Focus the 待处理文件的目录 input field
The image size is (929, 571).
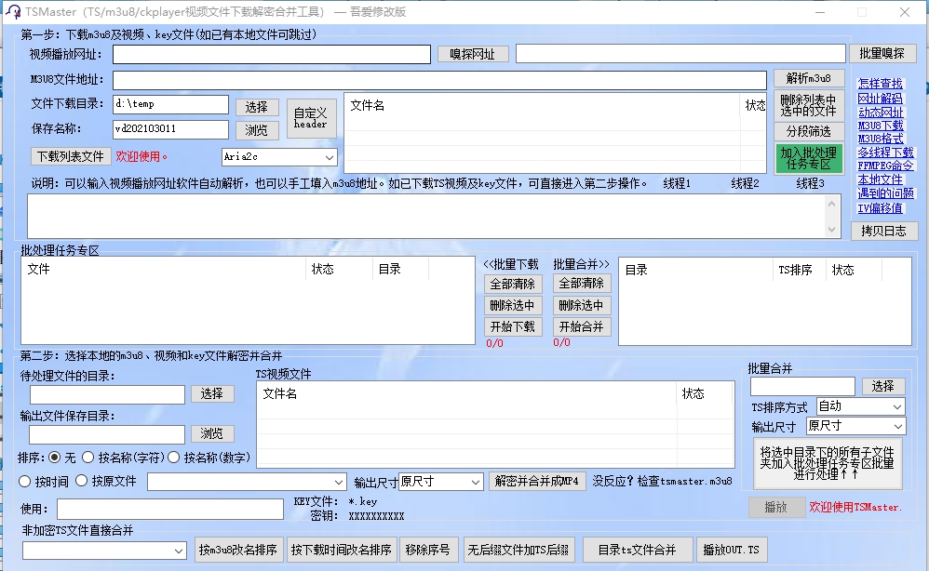108,394
